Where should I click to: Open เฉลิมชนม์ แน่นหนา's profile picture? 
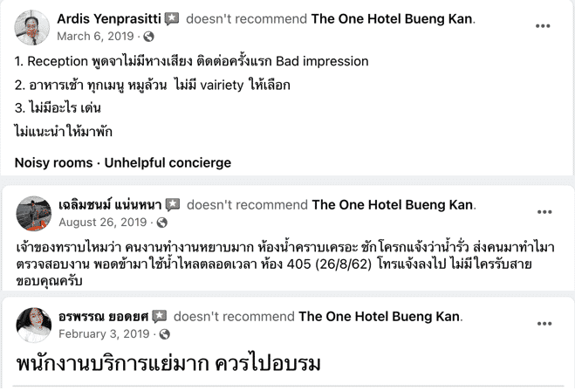coord(33,213)
